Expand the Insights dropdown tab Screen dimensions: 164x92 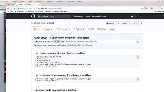(113, 29)
